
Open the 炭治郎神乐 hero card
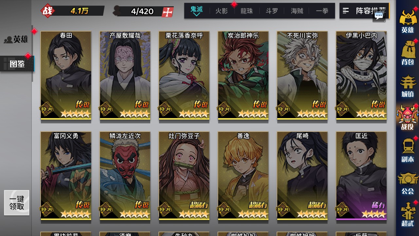point(243,77)
